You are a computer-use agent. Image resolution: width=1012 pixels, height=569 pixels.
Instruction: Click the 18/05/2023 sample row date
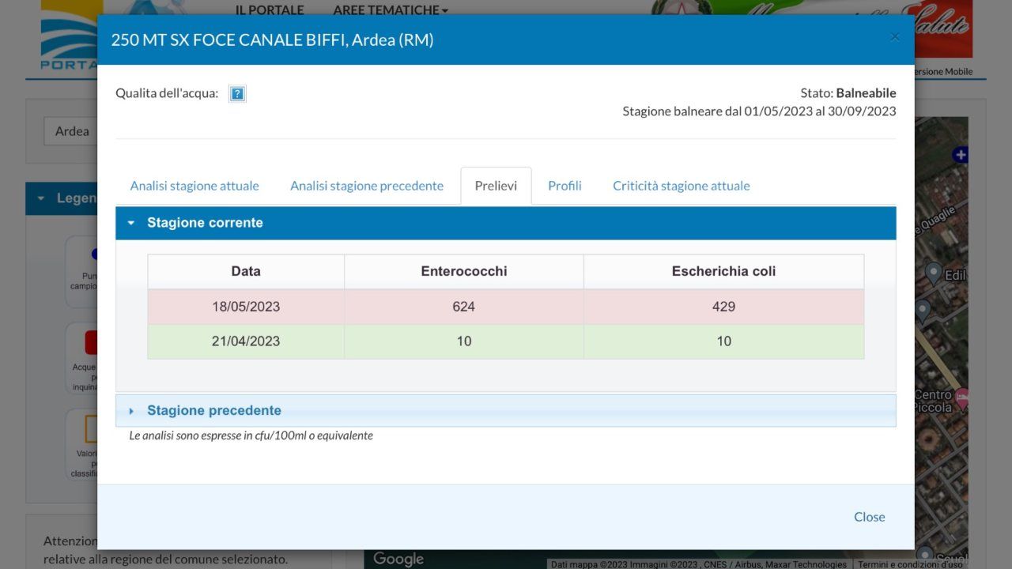[246, 307]
